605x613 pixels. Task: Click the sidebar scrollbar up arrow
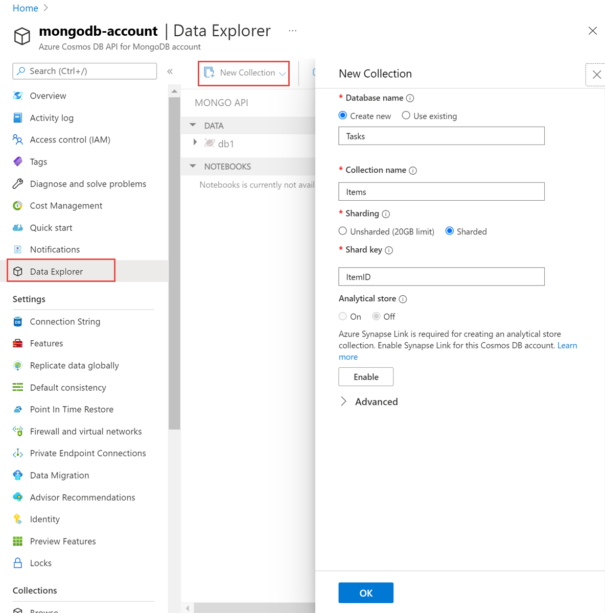coord(174,91)
